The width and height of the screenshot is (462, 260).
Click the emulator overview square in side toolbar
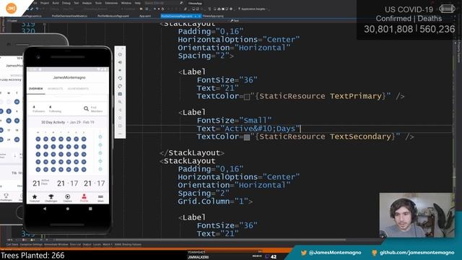120,126
